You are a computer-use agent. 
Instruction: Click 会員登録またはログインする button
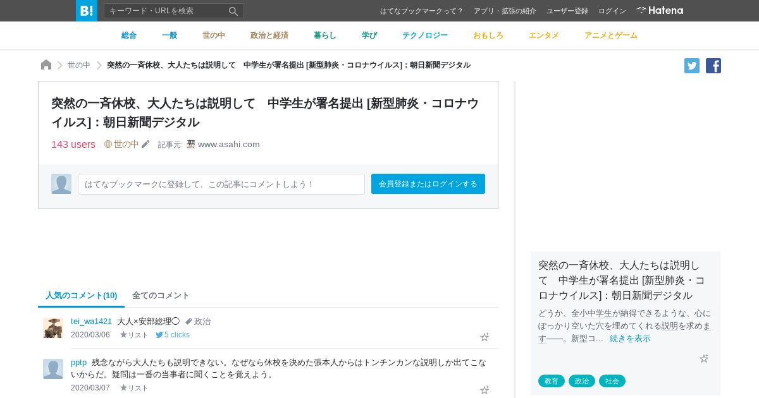428,184
